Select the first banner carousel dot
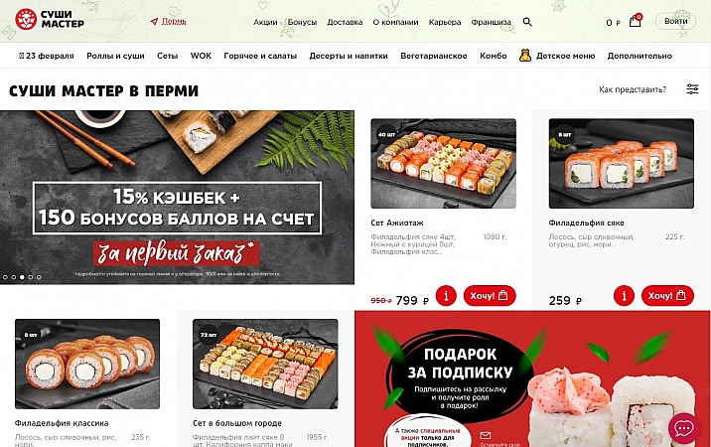Image resolution: width=711 pixels, height=447 pixels. pos(5,277)
